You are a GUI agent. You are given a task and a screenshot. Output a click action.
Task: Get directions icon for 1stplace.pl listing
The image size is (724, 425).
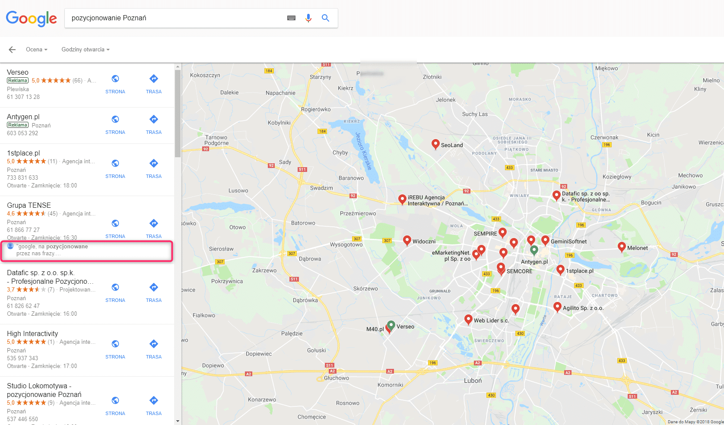(x=154, y=163)
